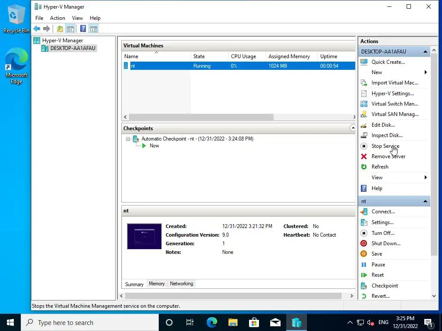Toggle the Show/Hide Console Tree icon

(x=70, y=28)
